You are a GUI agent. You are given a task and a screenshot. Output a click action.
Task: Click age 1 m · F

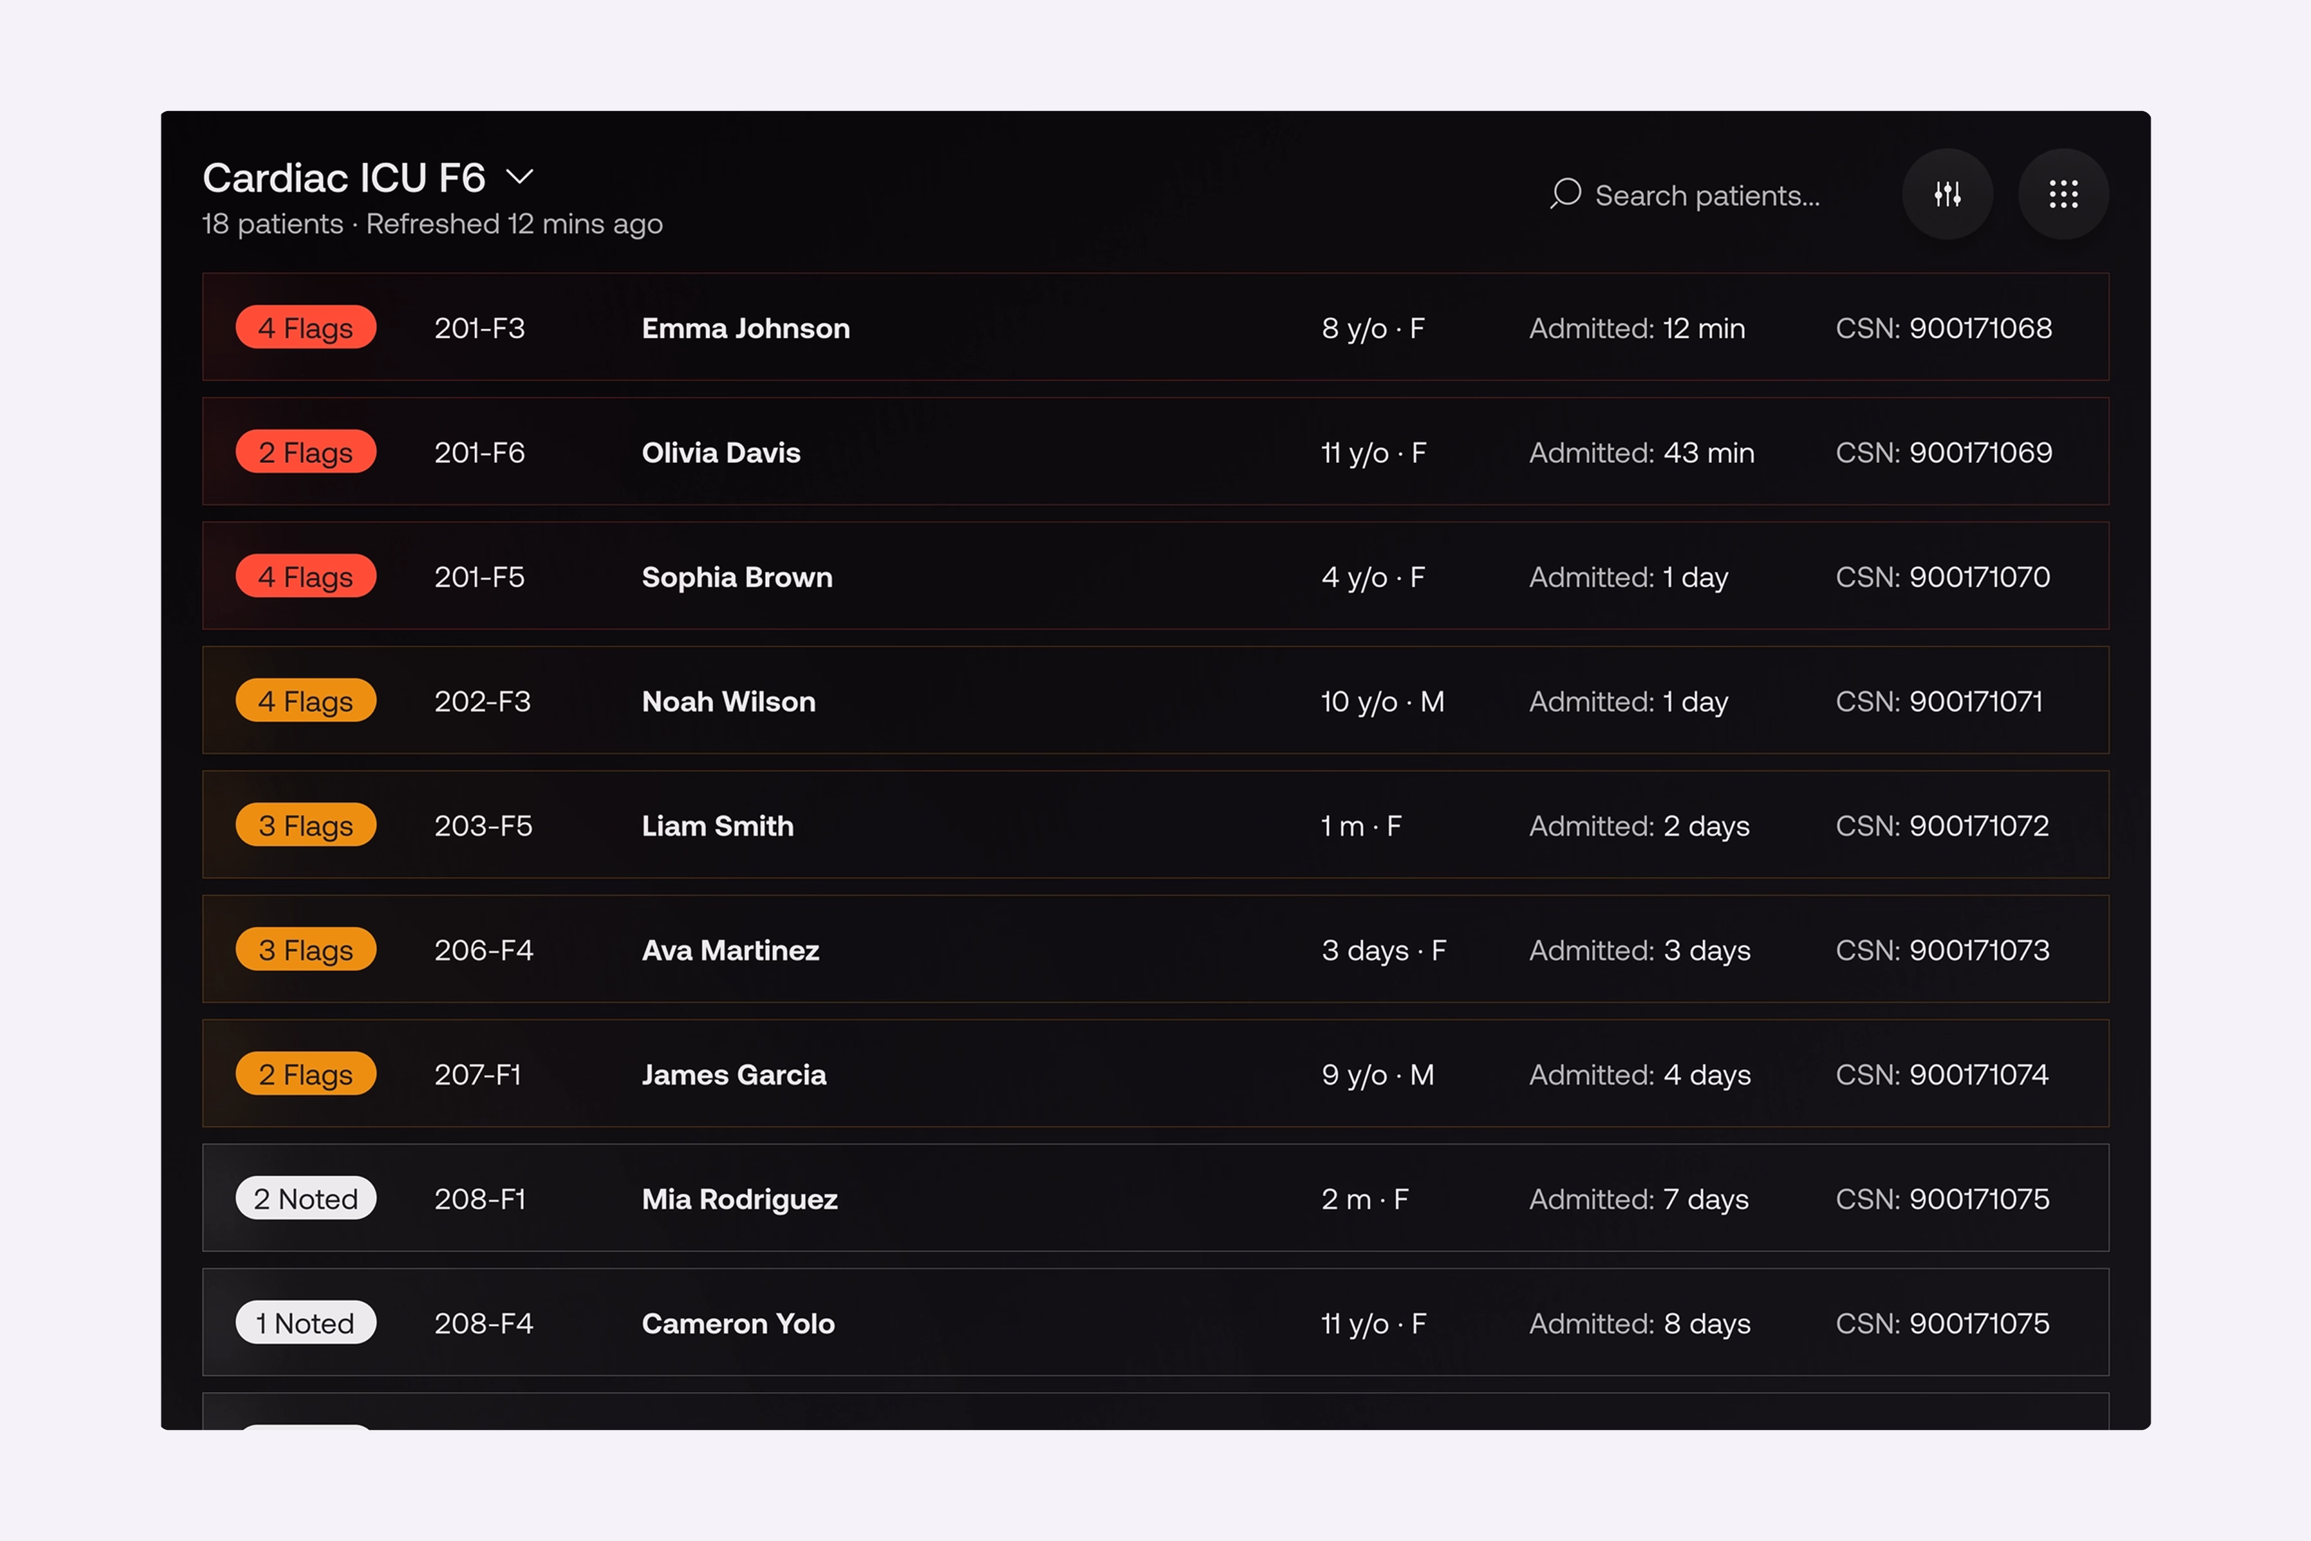pos(1361,826)
